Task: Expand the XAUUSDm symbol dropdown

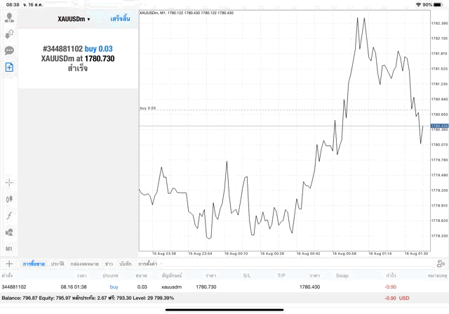Action: point(74,19)
